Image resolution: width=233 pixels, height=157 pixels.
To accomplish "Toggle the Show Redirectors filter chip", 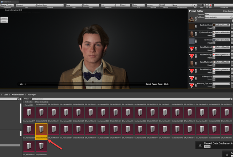I will click(x=42, y=102).
